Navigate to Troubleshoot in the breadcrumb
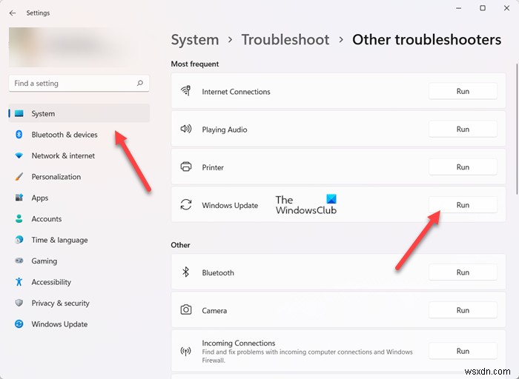Viewport: 519px width, 379px height. pyautogui.click(x=285, y=40)
